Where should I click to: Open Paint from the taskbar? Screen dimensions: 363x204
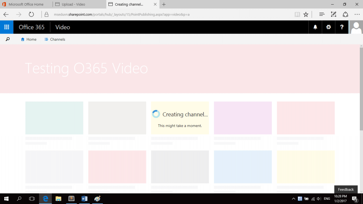(97, 199)
